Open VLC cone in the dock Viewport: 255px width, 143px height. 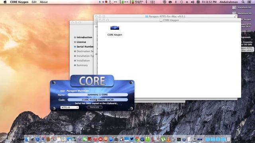pos(168,139)
